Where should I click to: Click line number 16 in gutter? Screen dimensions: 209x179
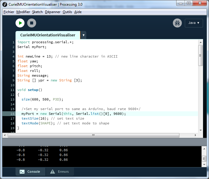click(13, 114)
